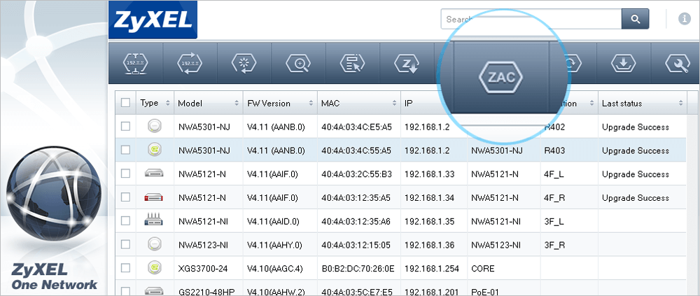Click the 4F_R location cell

coord(554,198)
